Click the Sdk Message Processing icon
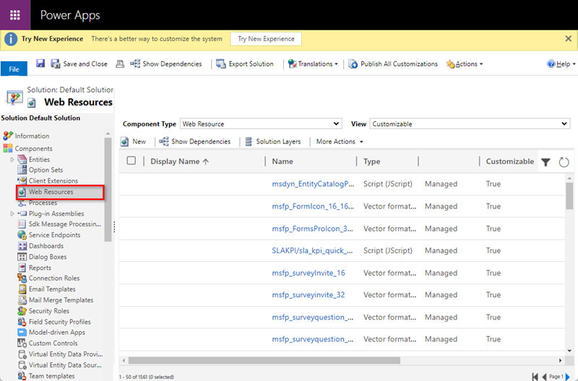 click(22, 224)
